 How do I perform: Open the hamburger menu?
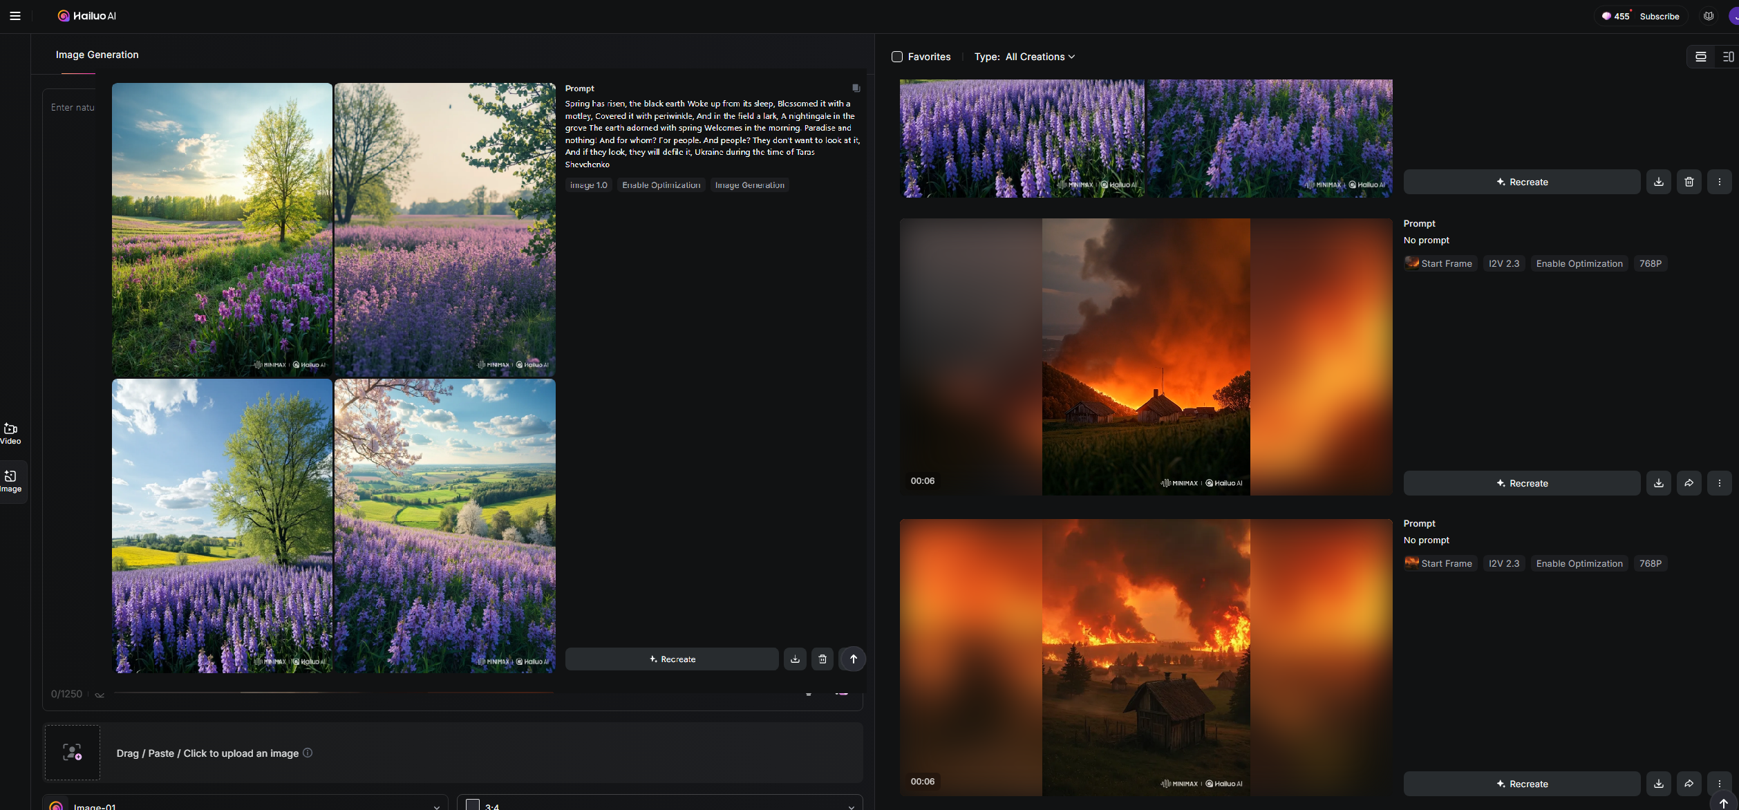(x=15, y=16)
